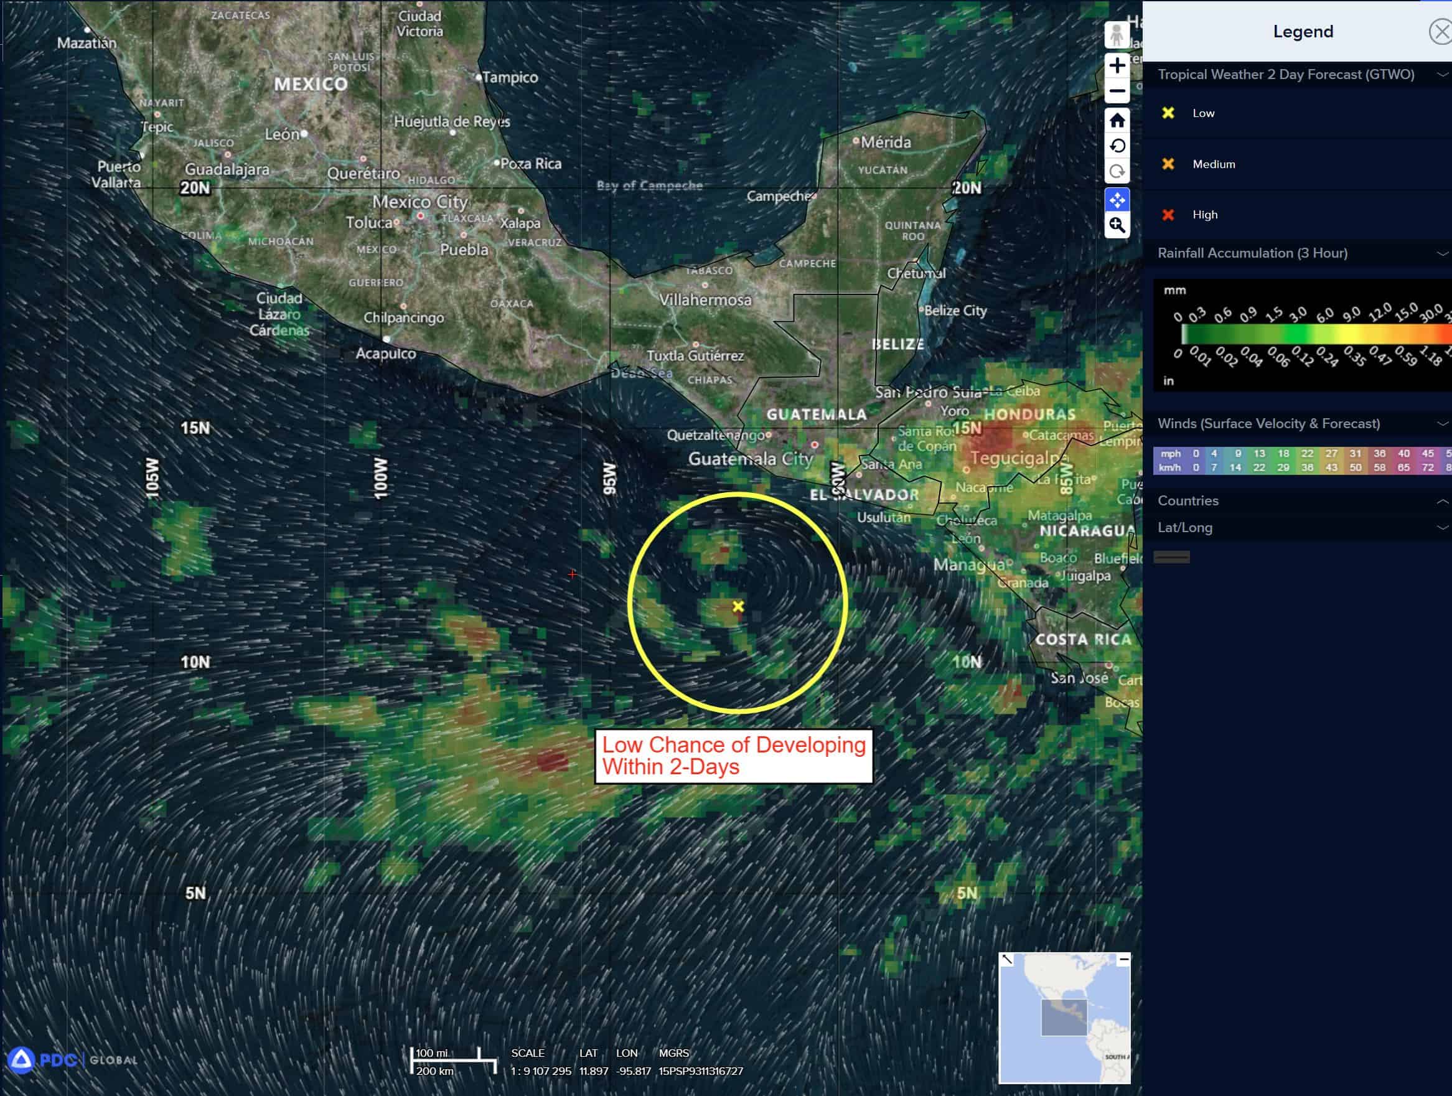
Task: Minimize the overview minimap
Action: click(x=1124, y=960)
